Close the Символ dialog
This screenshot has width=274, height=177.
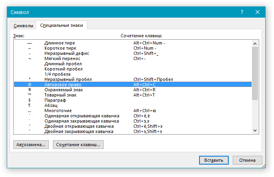coord(258,12)
